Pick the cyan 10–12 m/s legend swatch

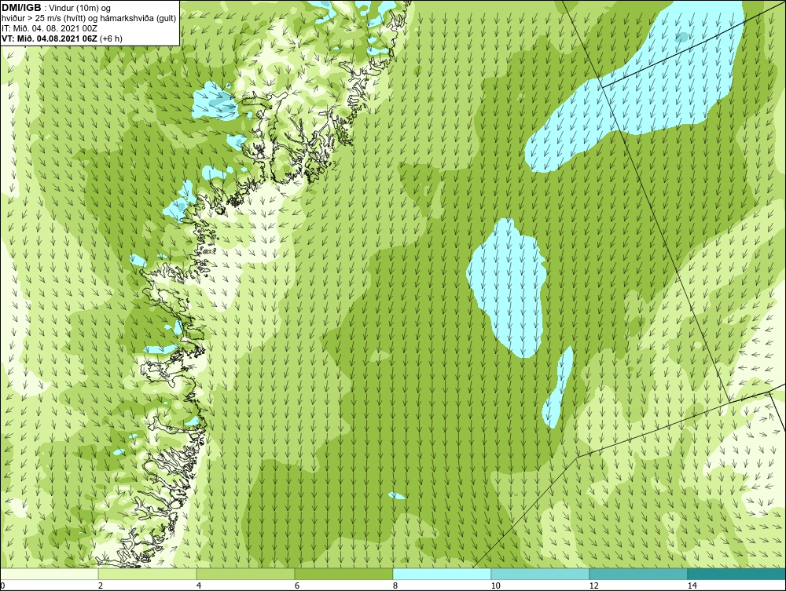[x=541, y=574]
